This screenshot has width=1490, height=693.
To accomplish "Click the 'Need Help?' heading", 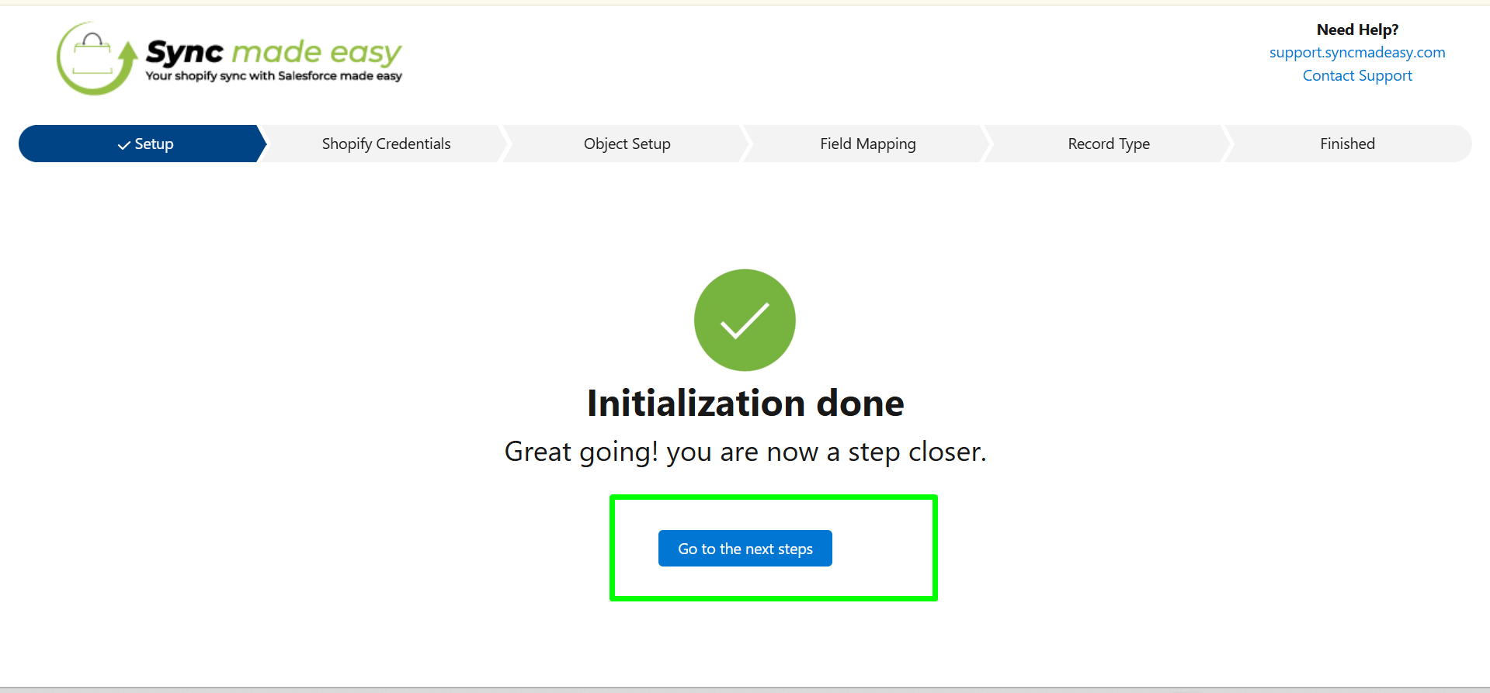I will pos(1356,29).
